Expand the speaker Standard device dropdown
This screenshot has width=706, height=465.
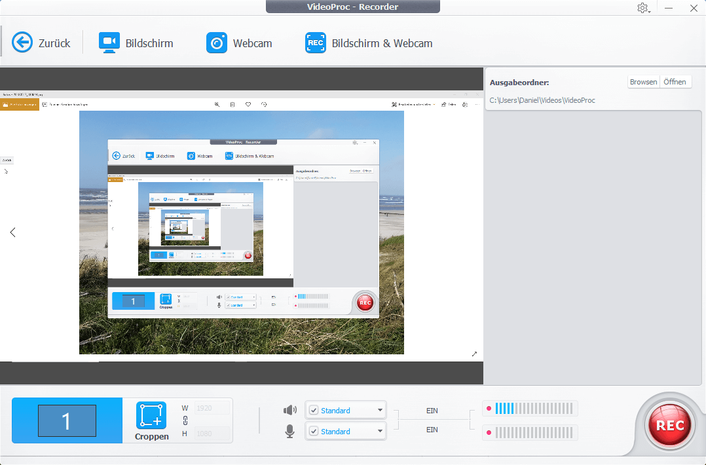[380, 410]
